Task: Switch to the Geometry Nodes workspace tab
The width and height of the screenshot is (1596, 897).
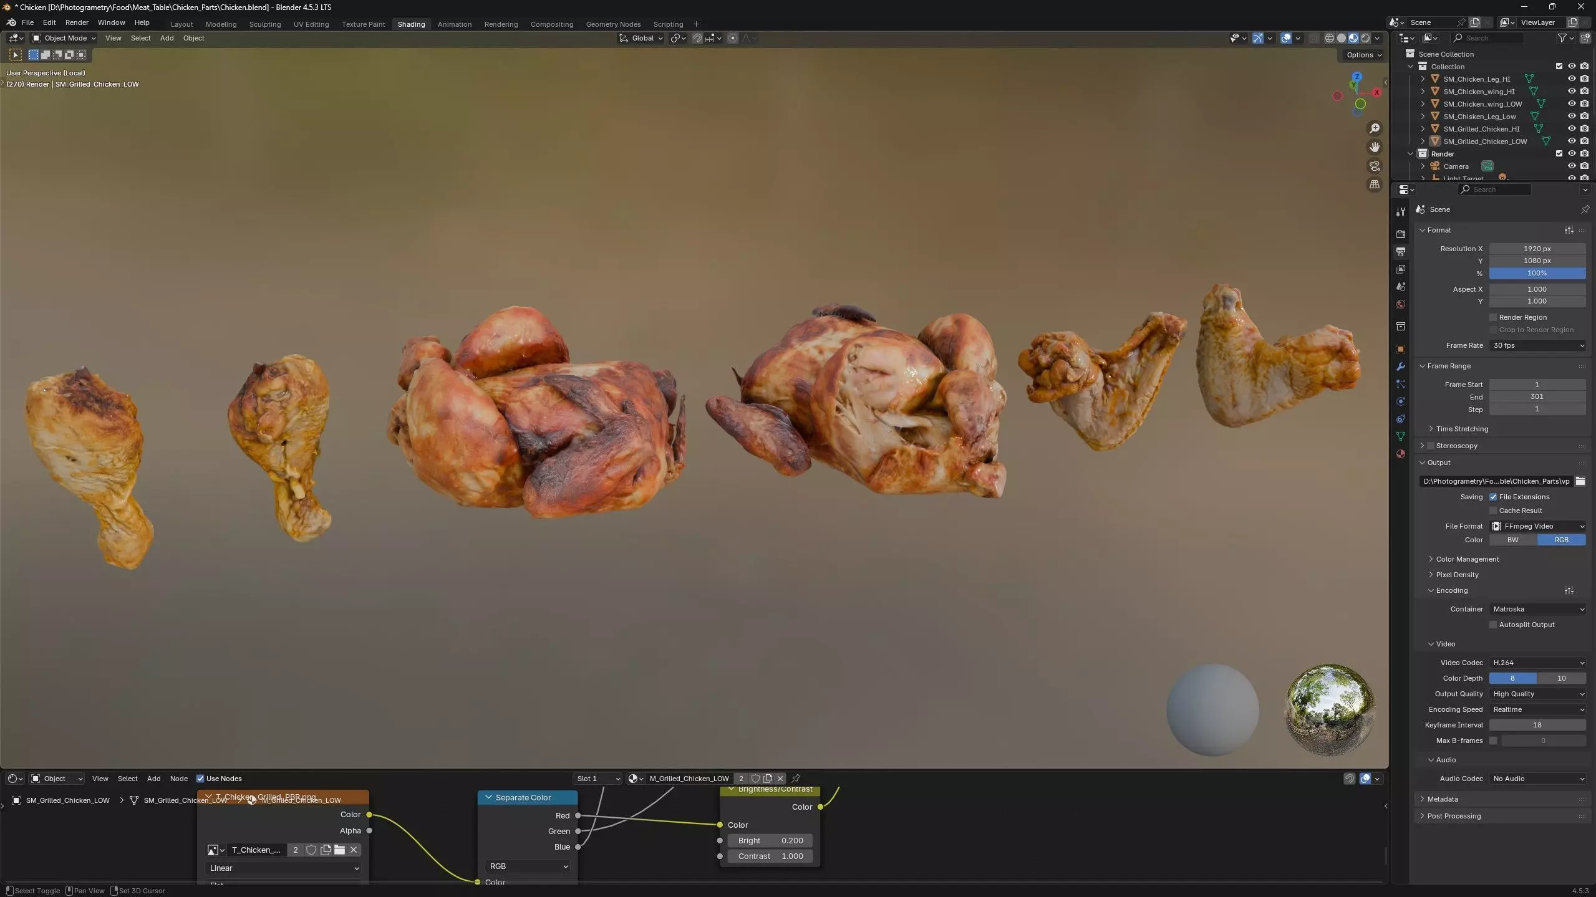Action: 613,24
